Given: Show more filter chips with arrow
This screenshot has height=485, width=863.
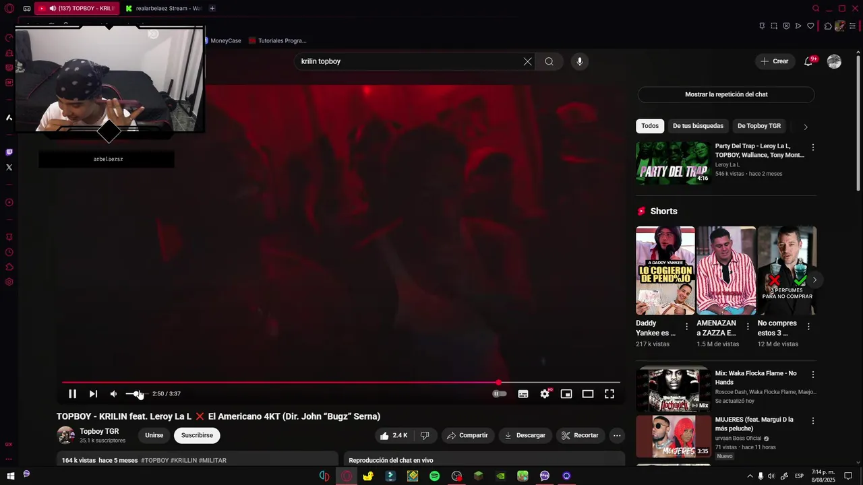Looking at the screenshot, I should coord(805,127).
